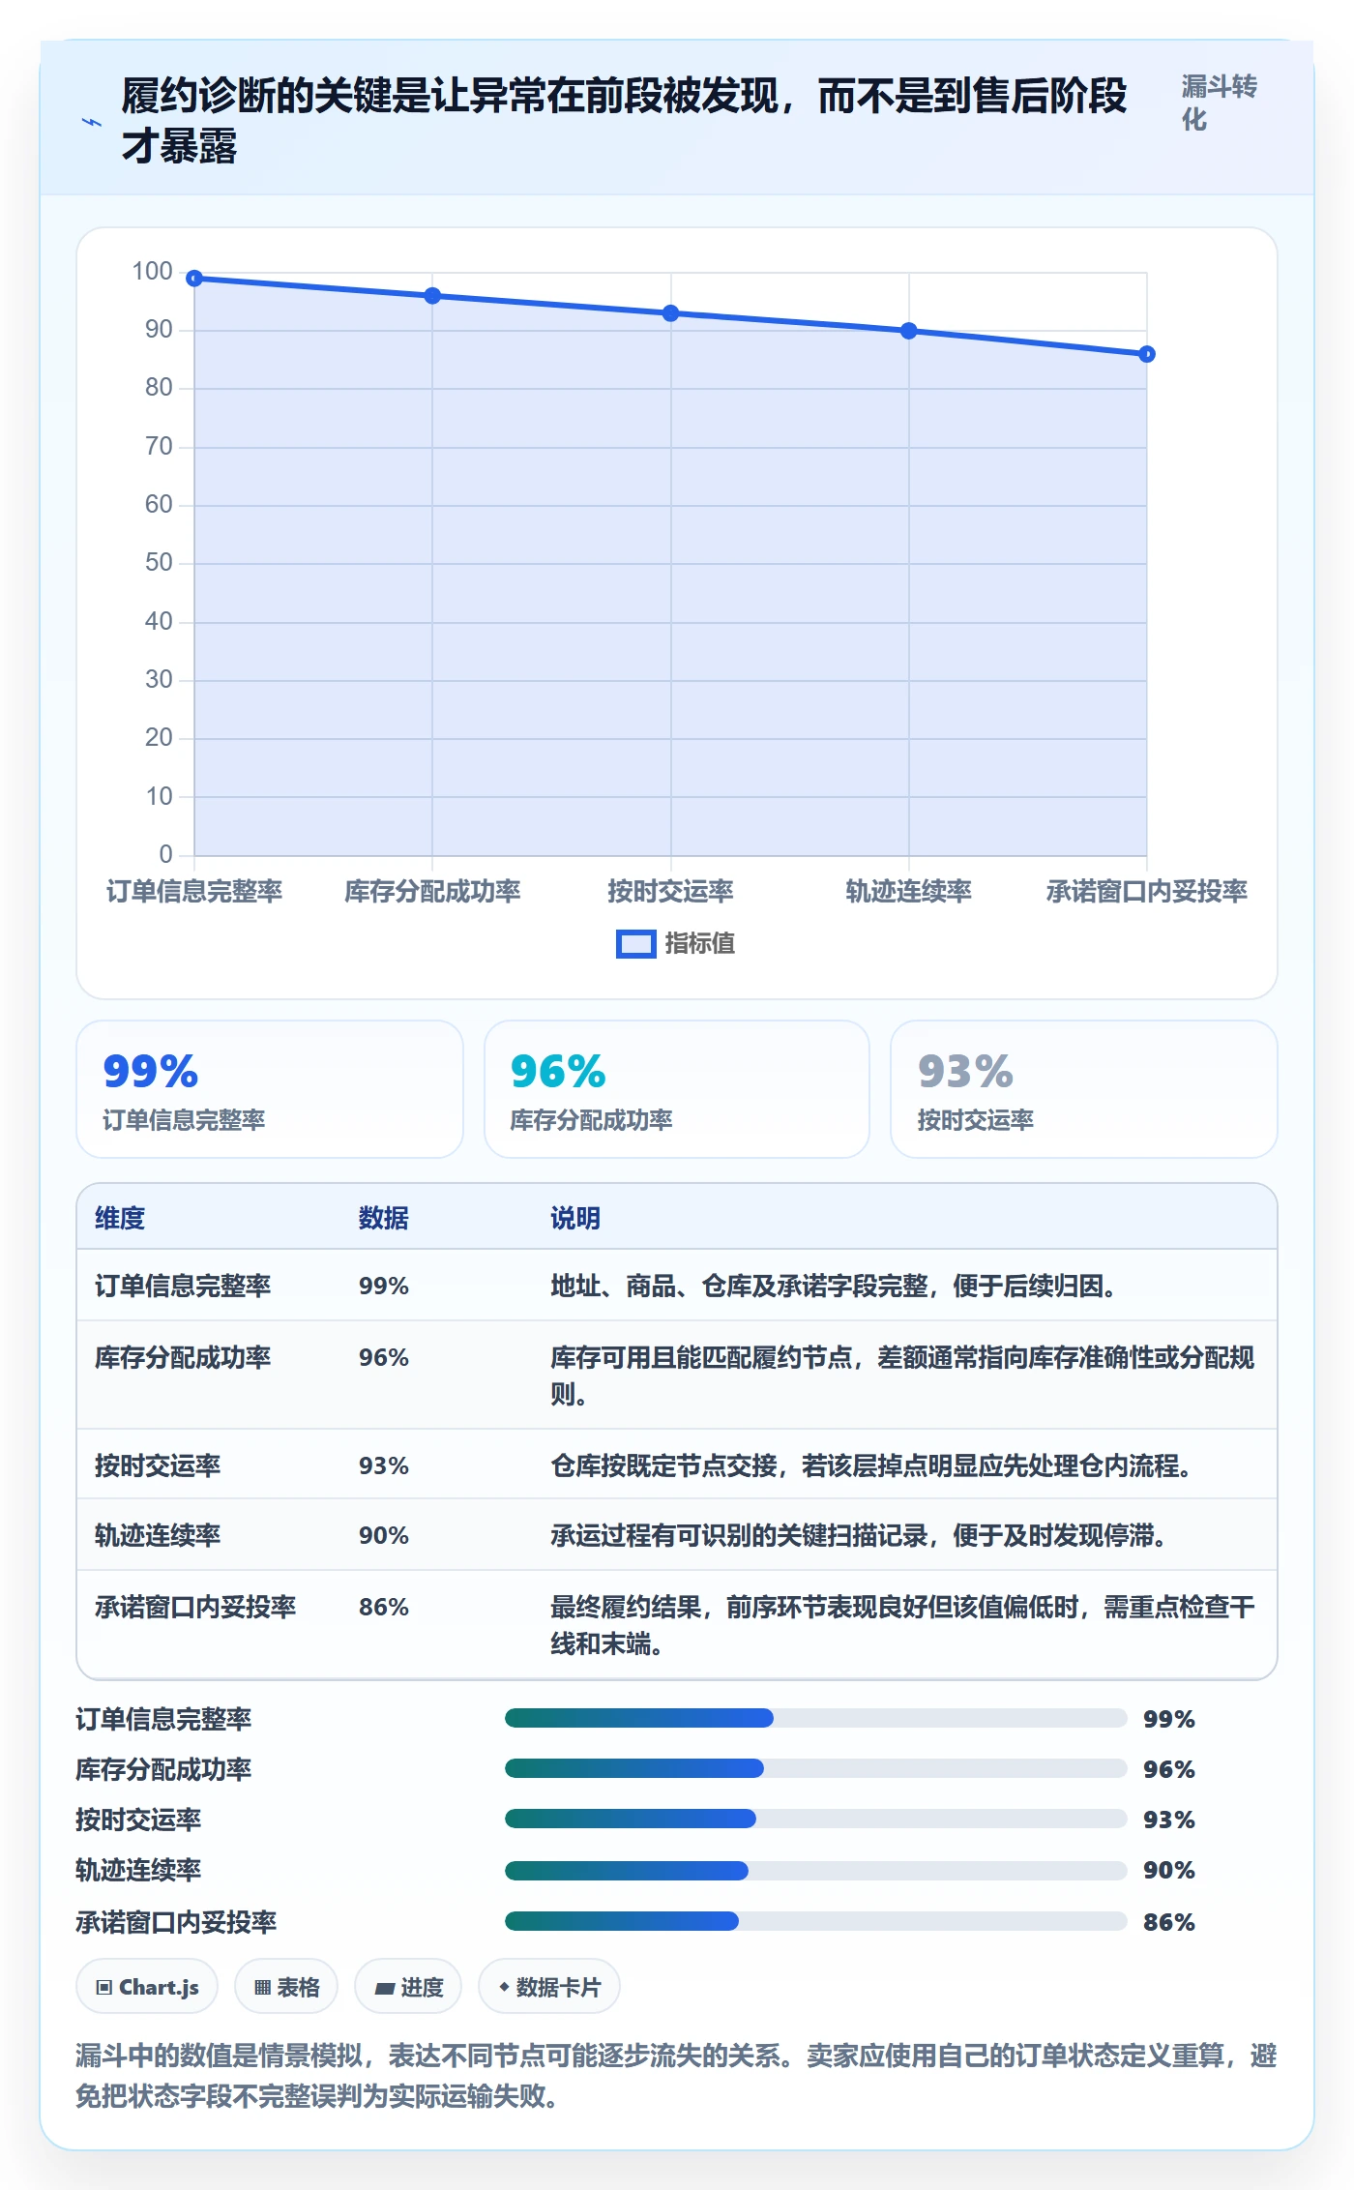Screen dimensions: 1354x2190
Task: Click the 按时交运率 progress bar
Action: pyautogui.click(x=815, y=1819)
